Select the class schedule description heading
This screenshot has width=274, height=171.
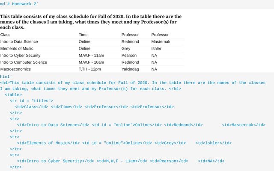(91, 22)
